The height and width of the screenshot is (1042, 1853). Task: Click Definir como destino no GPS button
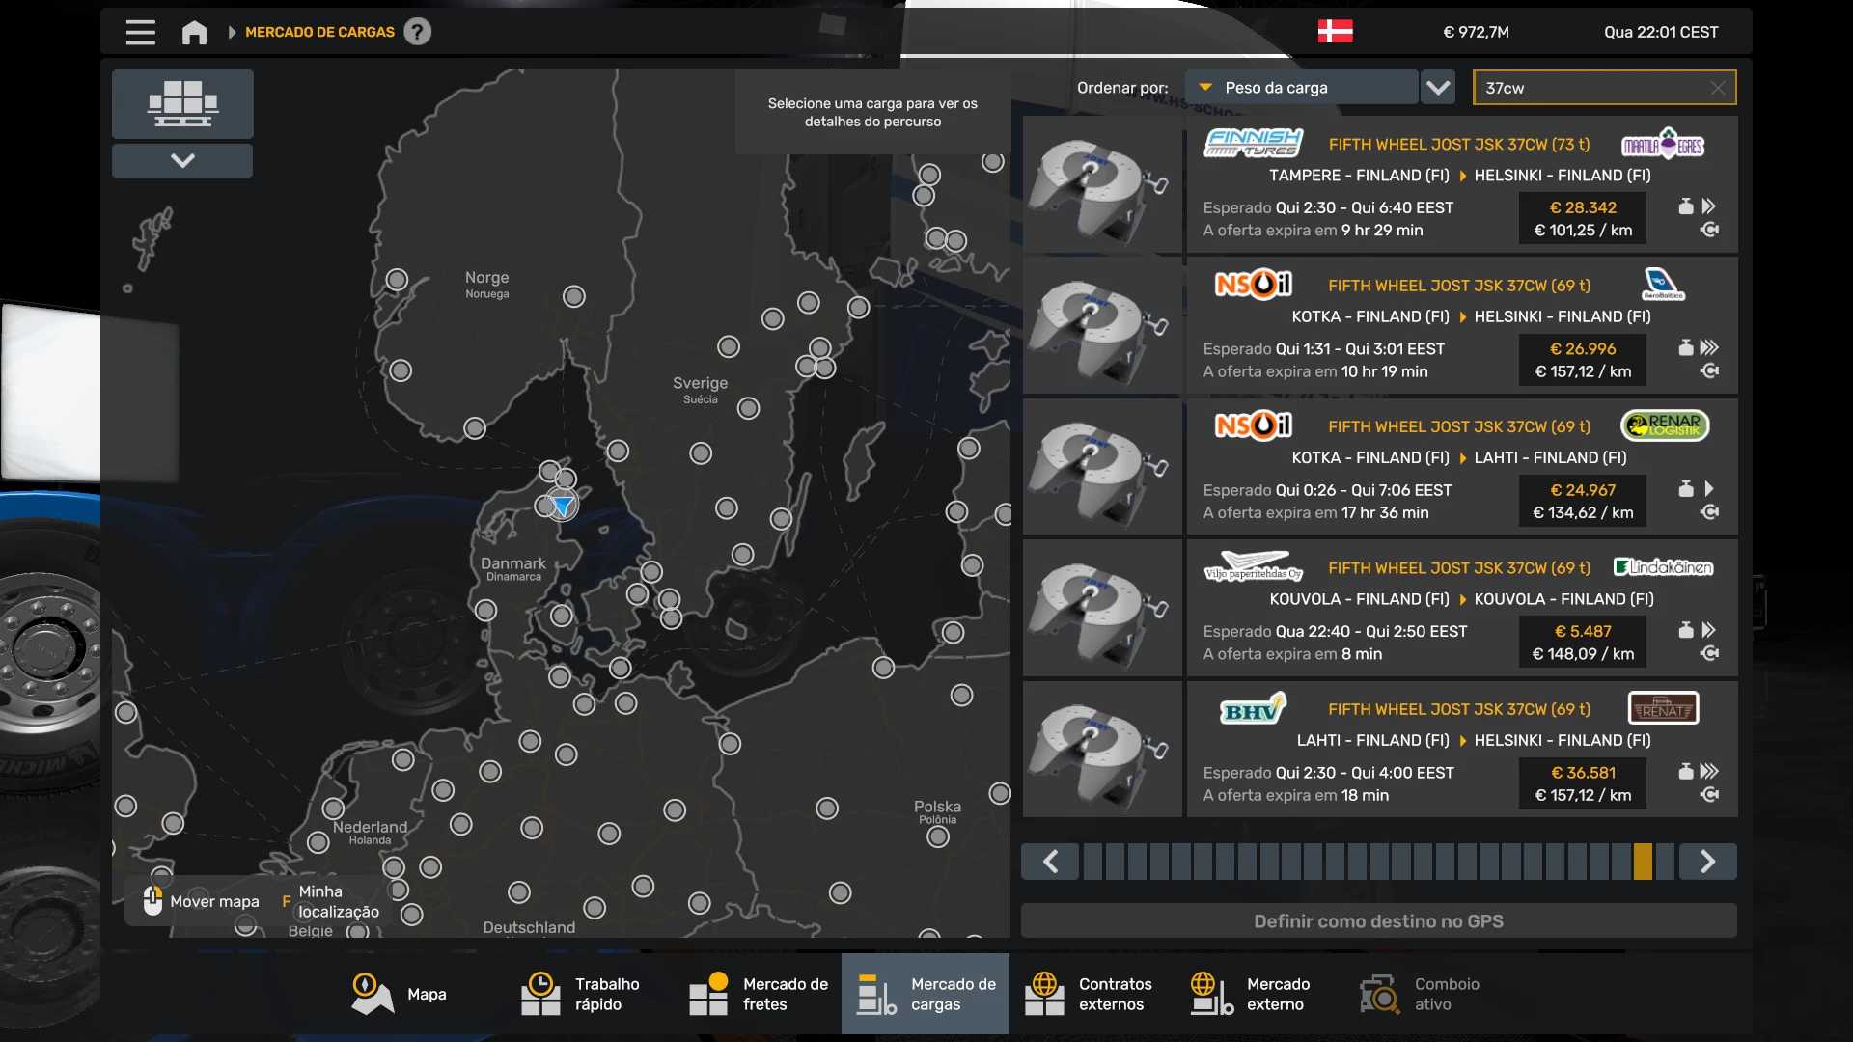[1378, 921]
